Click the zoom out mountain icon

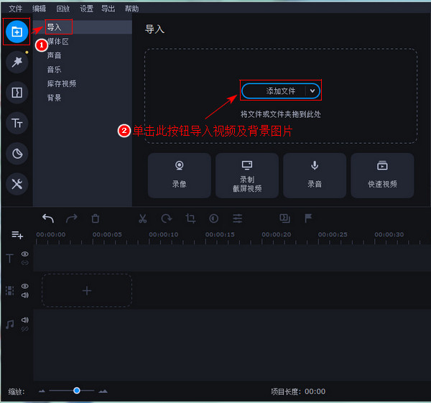point(42,392)
